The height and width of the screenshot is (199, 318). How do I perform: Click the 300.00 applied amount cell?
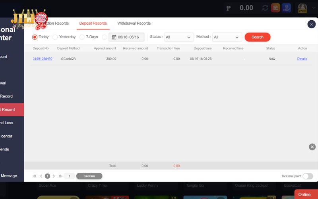pos(111,59)
